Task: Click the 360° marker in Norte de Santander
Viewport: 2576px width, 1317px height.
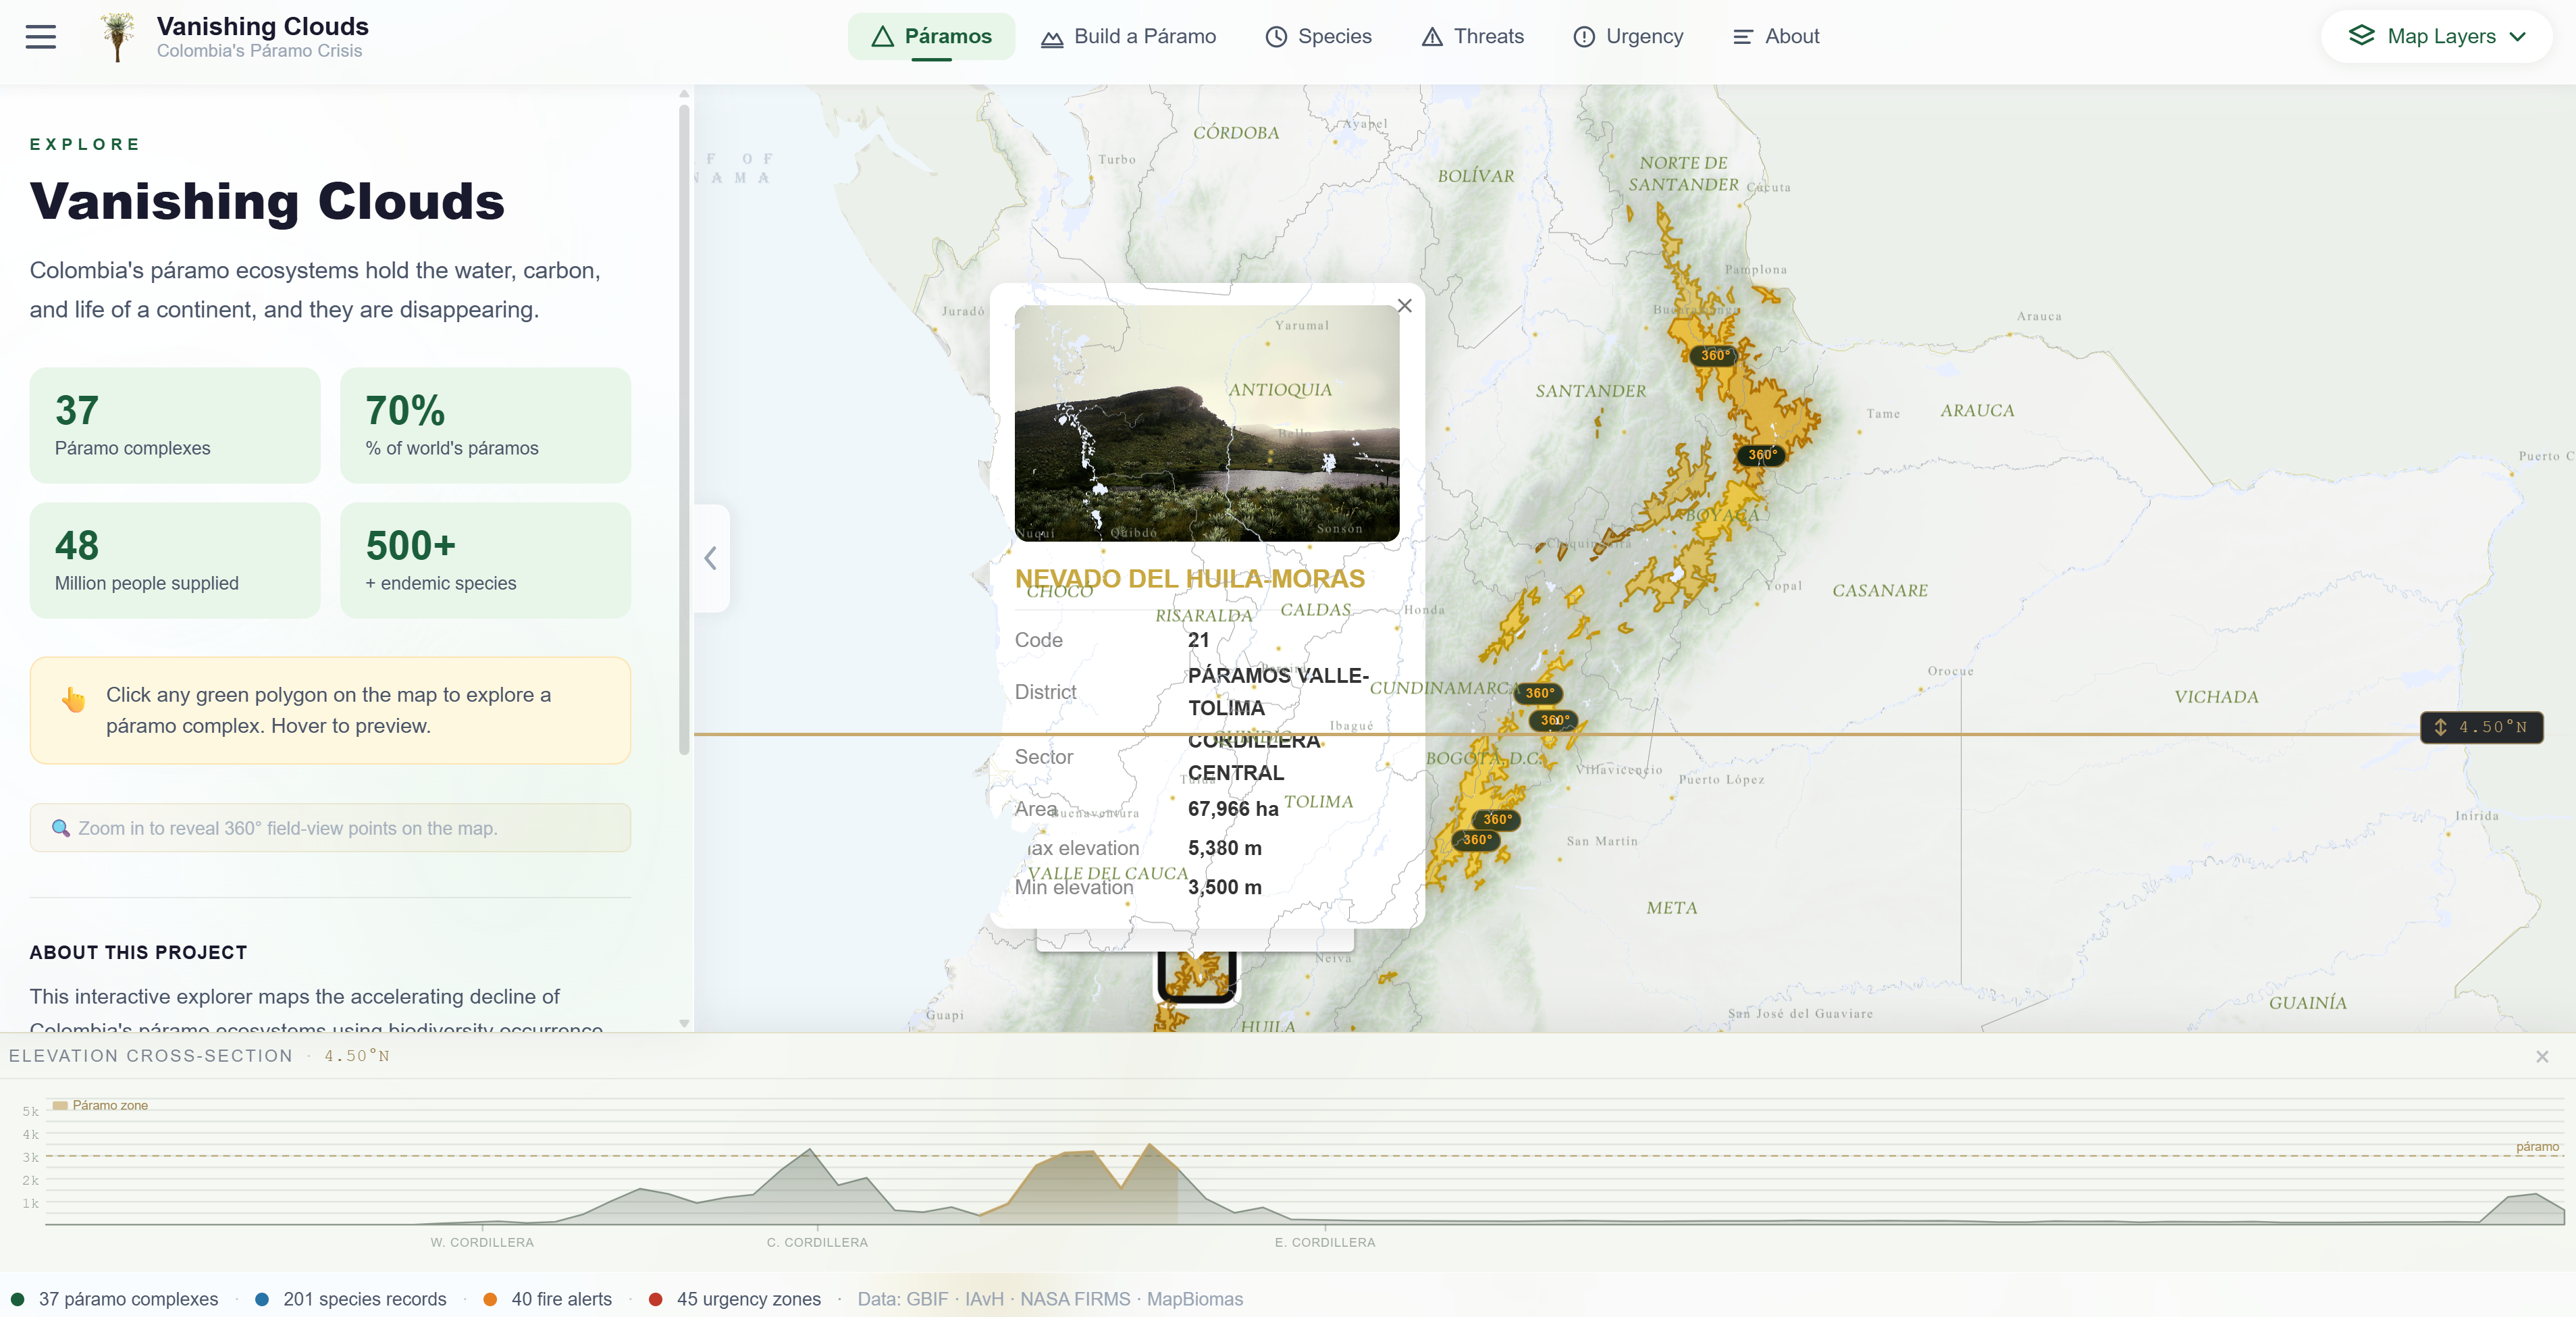Action: pos(1715,355)
